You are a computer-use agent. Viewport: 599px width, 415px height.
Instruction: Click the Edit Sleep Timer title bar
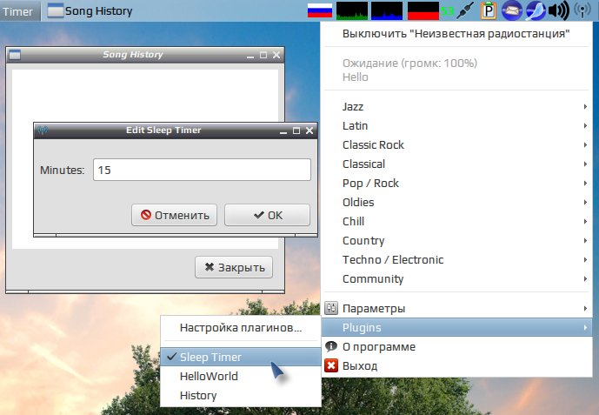[x=163, y=131]
